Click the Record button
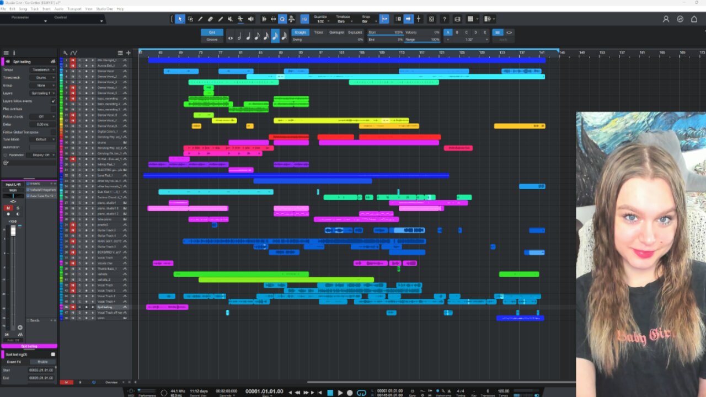Viewport: 706px width, 397px height. click(x=350, y=393)
